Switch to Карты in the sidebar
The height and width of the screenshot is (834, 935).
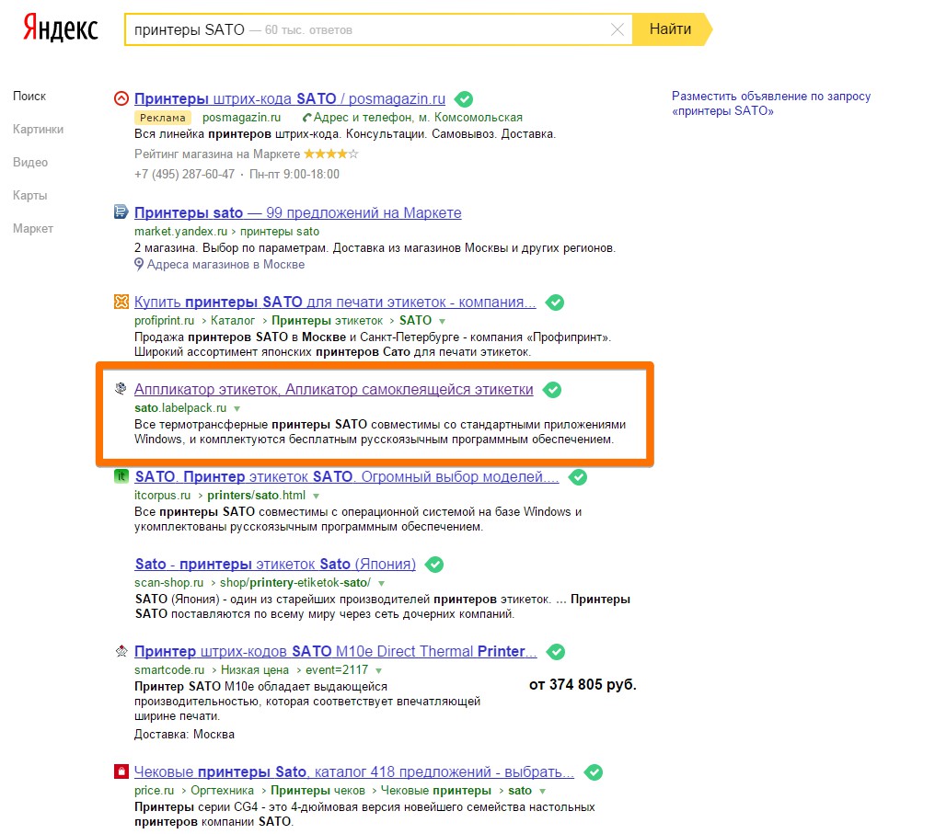pyautogui.click(x=29, y=195)
